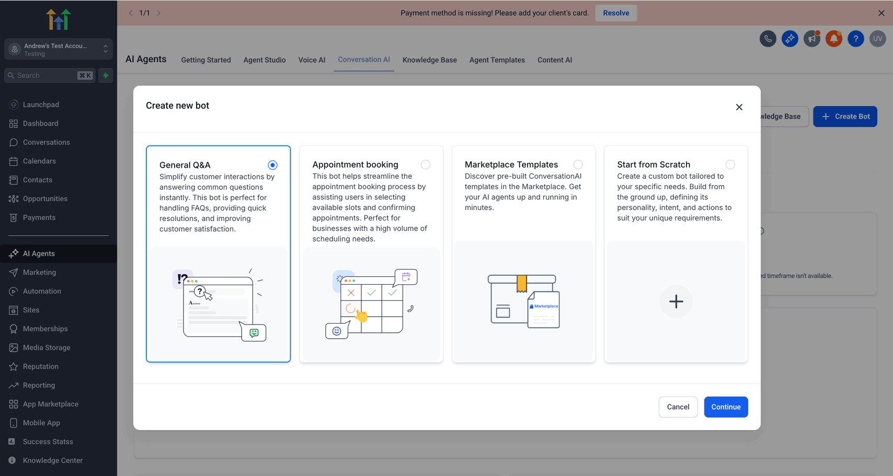
Task: Click the Memberships sidebar icon
Action: click(x=14, y=329)
